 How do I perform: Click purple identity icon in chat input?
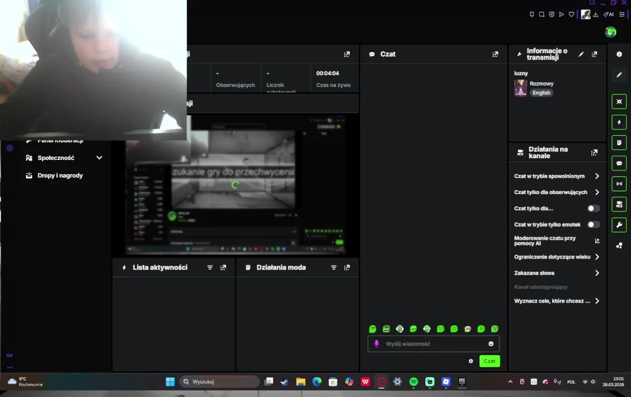[x=377, y=344]
